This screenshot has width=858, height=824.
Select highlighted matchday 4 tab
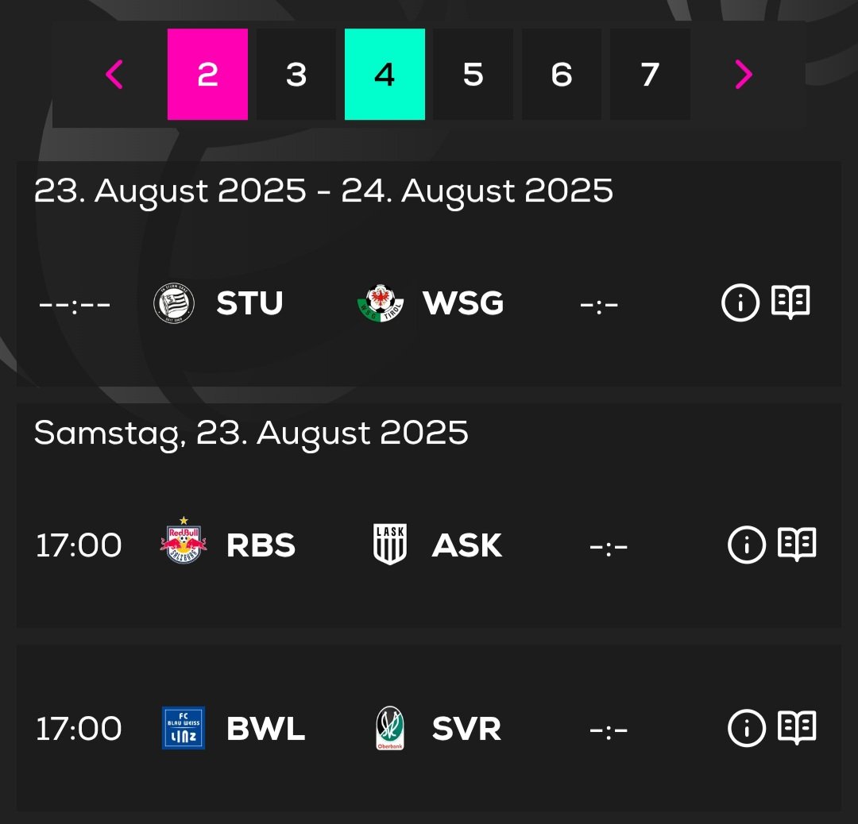coord(385,75)
